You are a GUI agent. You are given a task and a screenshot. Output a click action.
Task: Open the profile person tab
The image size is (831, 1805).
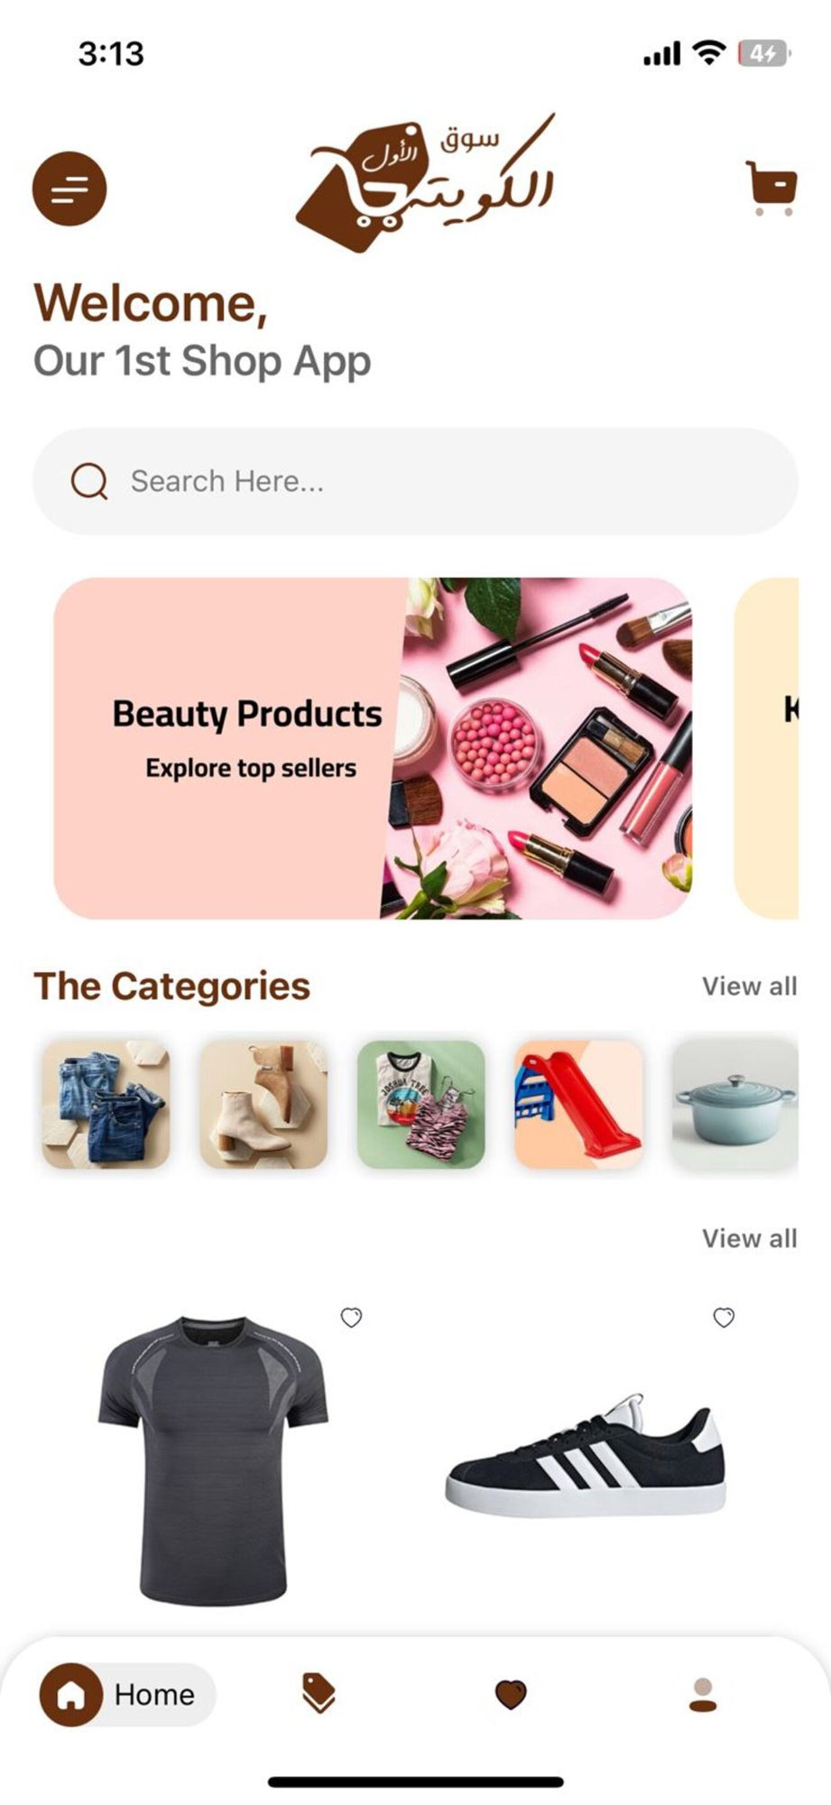tap(703, 1695)
